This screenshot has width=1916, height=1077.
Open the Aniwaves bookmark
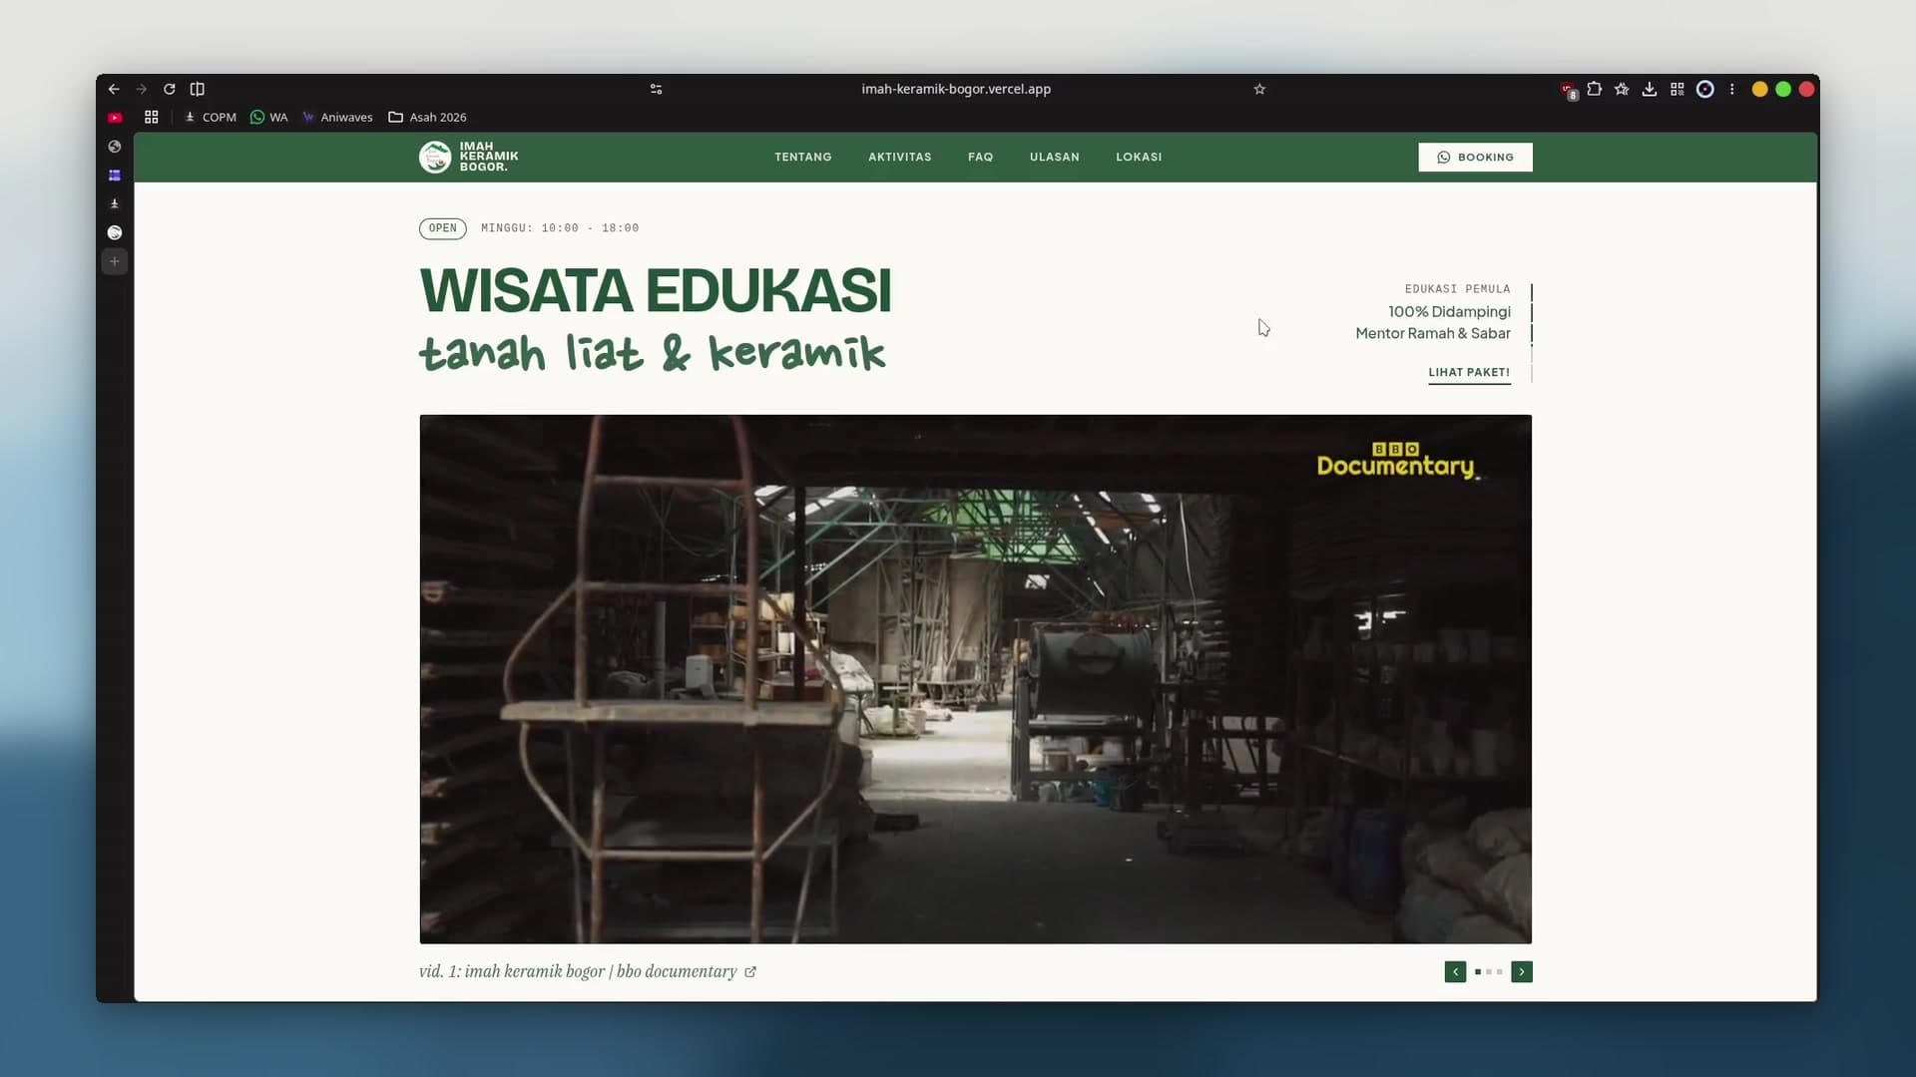[x=337, y=117]
